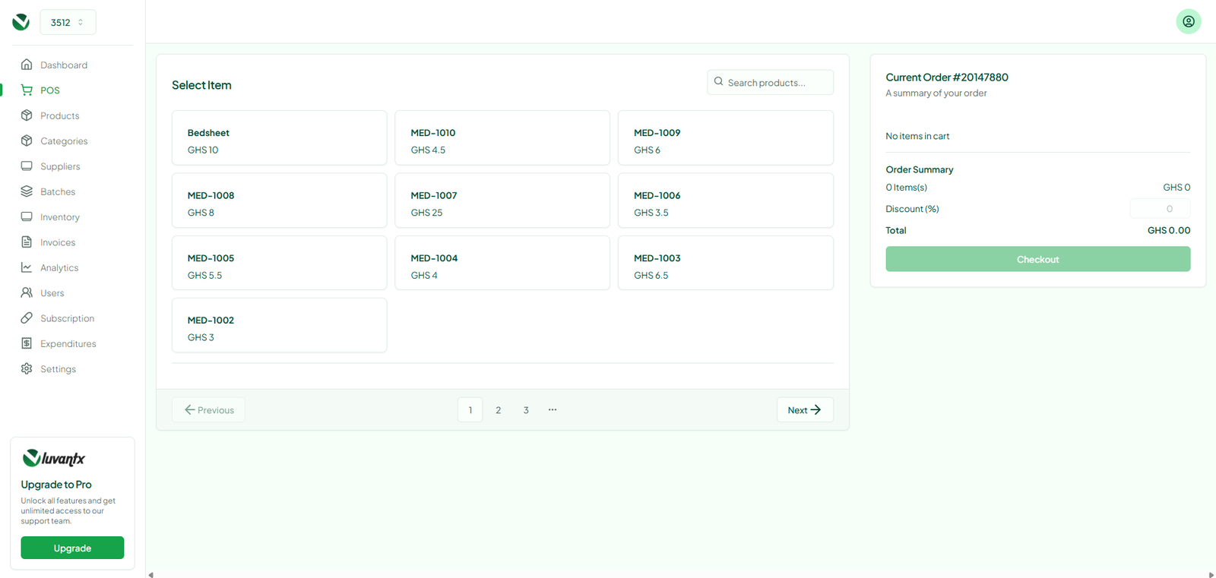Go to pagination page 2
This screenshot has height=578, width=1216.
(498, 409)
